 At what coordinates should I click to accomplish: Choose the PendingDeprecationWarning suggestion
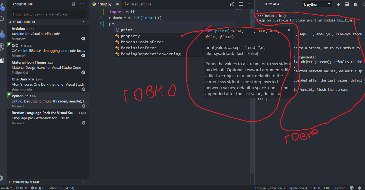click(159, 54)
